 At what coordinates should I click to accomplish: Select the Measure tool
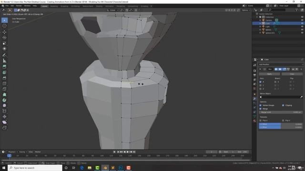(x=4, y=61)
